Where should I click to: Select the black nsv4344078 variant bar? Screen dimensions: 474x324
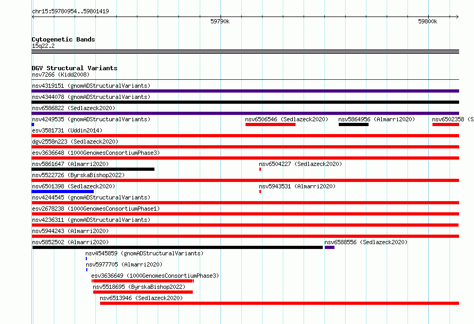click(x=246, y=102)
